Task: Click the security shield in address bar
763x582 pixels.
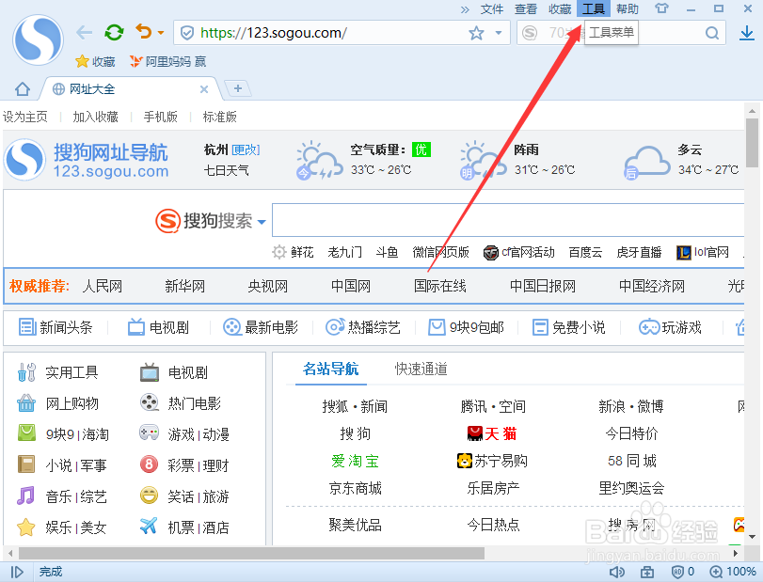Action: 187,33
